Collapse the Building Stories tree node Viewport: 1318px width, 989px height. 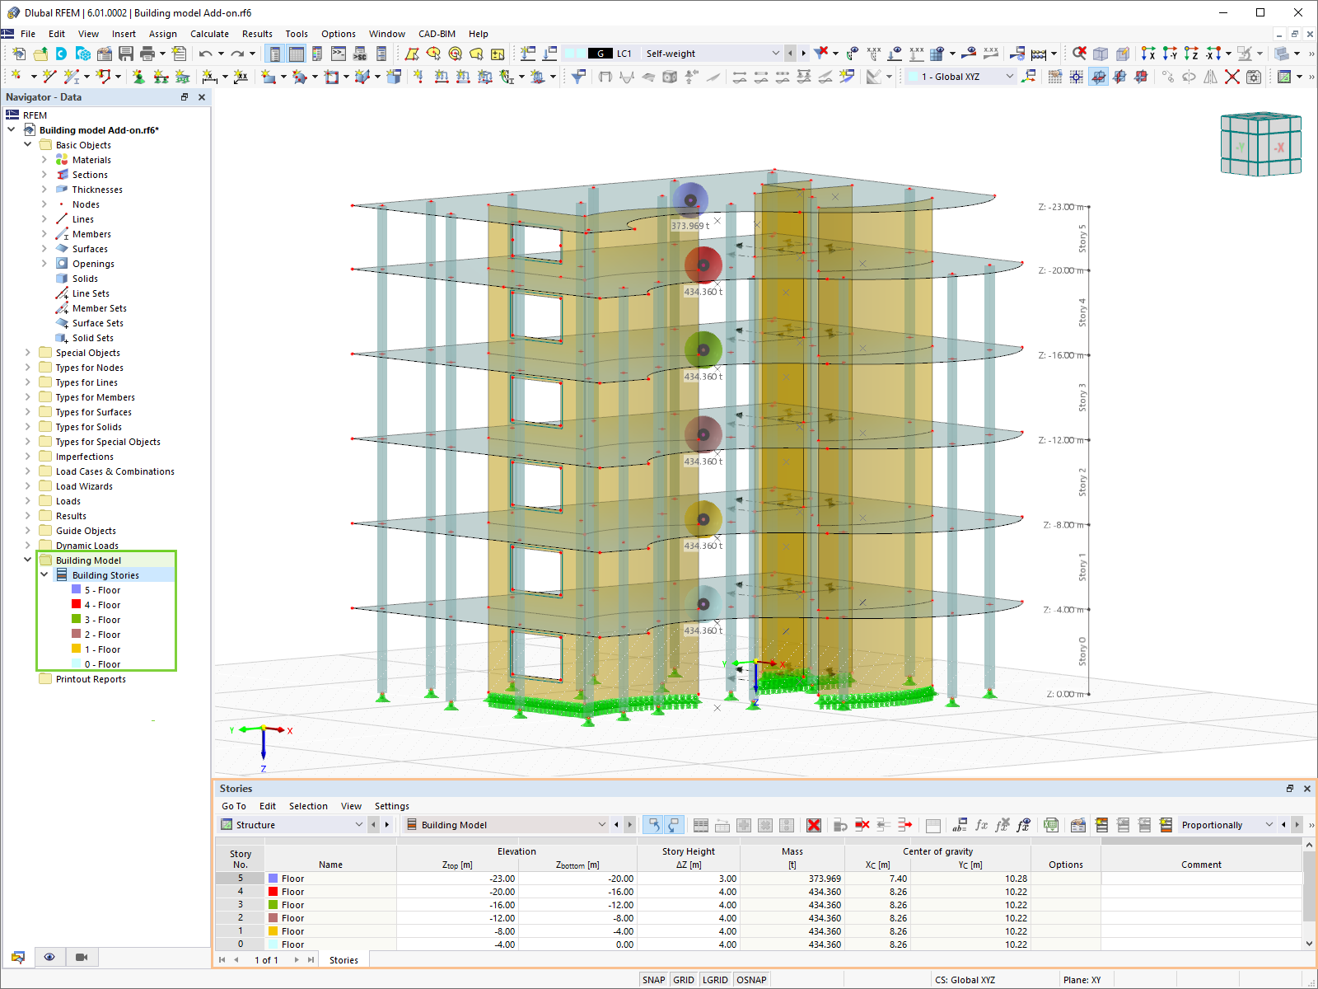[44, 574]
